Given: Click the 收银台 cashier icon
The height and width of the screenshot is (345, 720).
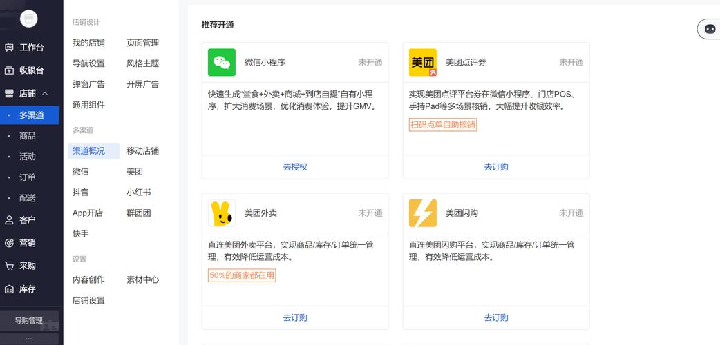Looking at the screenshot, I should click(x=9, y=70).
